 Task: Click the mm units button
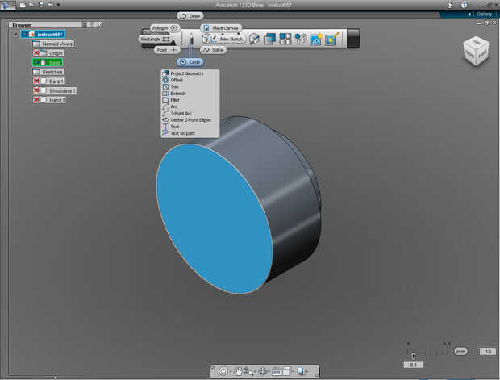(x=460, y=351)
